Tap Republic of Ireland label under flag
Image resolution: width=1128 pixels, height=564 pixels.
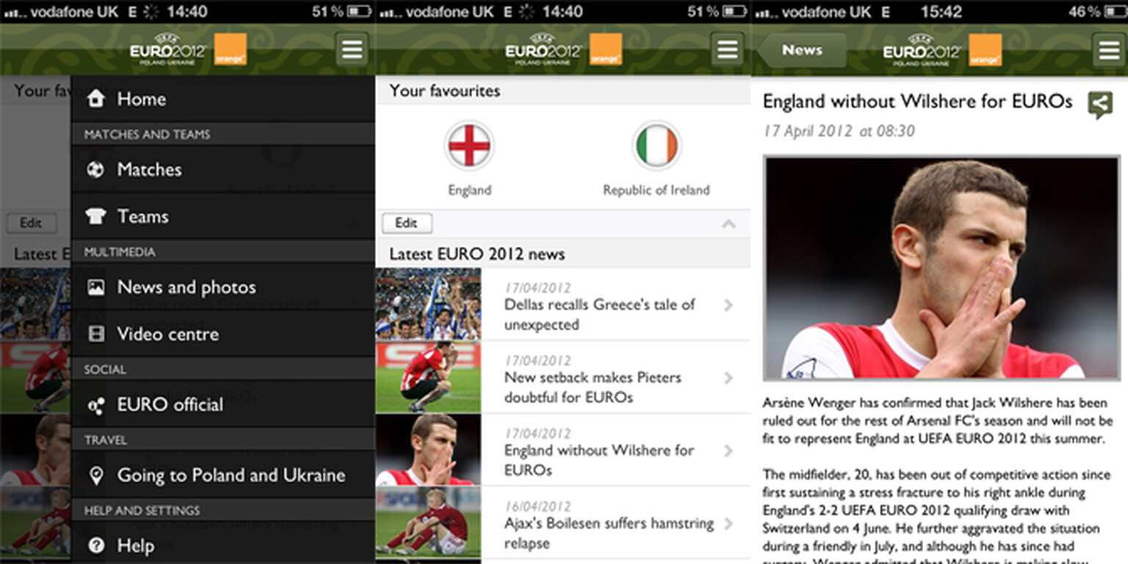tap(657, 190)
